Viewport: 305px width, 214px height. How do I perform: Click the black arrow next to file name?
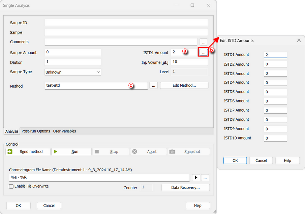196,178
